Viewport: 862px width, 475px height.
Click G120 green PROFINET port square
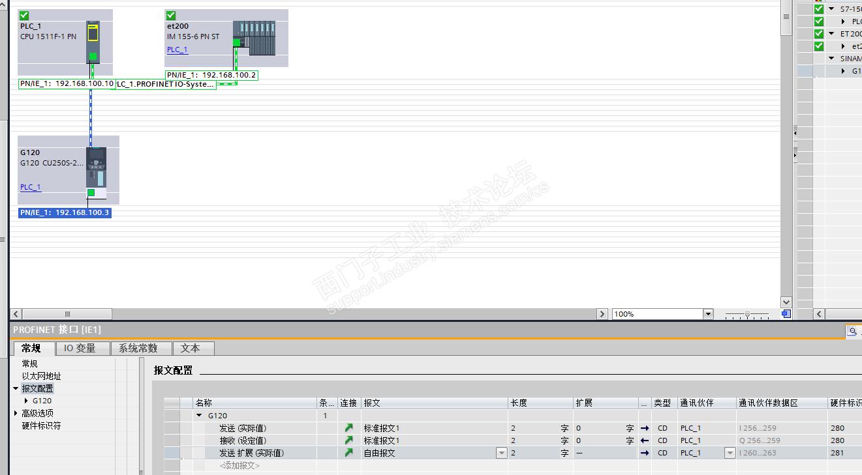91,193
